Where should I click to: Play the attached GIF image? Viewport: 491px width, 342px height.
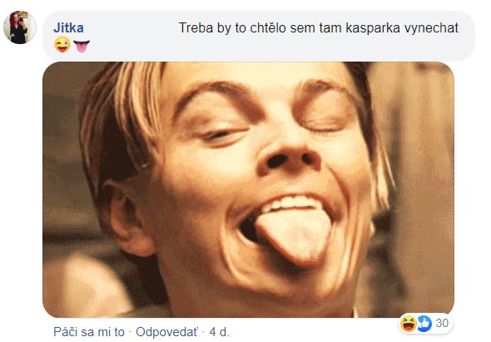pos(248,190)
